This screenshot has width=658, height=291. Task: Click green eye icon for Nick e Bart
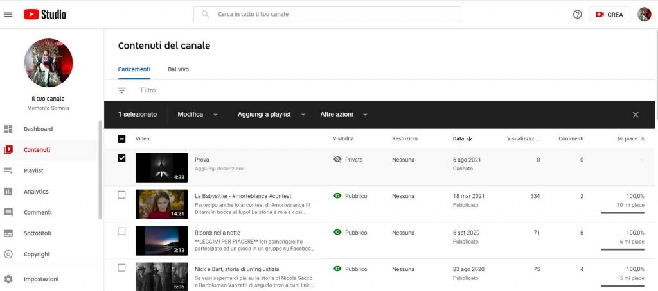click(x=337, y=269)
